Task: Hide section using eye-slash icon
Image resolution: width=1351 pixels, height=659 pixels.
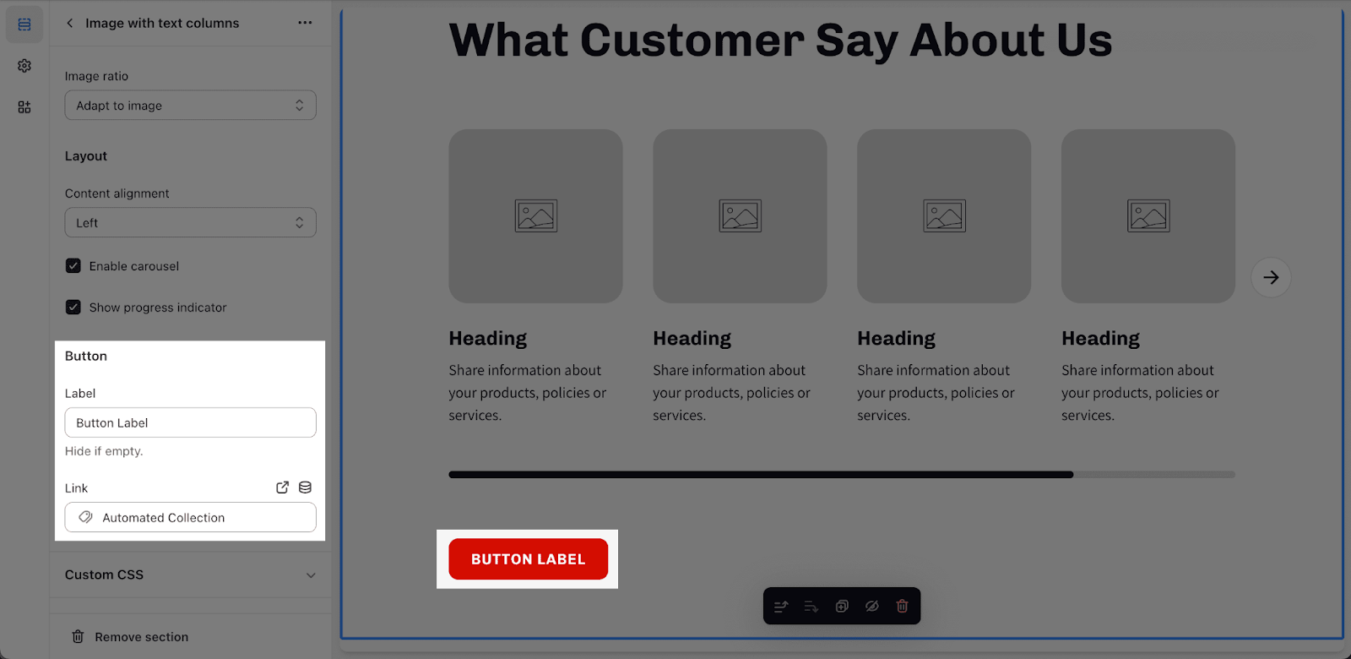Action: 872,607
